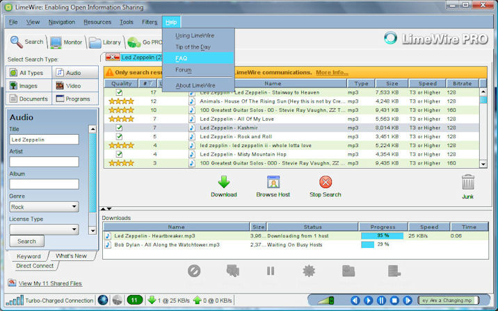Click checkmark on Misty Mountain Hop row
The width and height of the screenshot is (498, 311).
(x=119, y=154)
